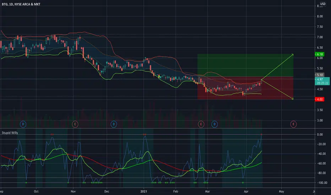The height and width of the screenshot is (195, 331).
Task: Click the dividend D marker just before Oct
Action: coord(23,124)
